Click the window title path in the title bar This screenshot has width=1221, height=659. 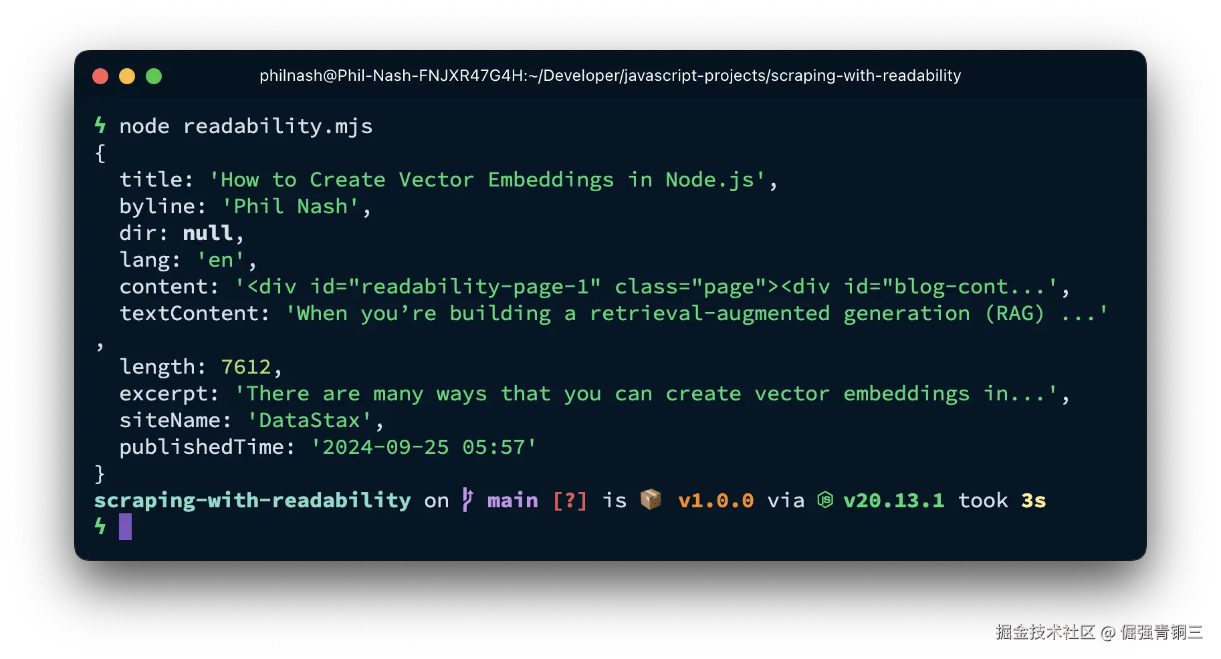pos(610,76)
